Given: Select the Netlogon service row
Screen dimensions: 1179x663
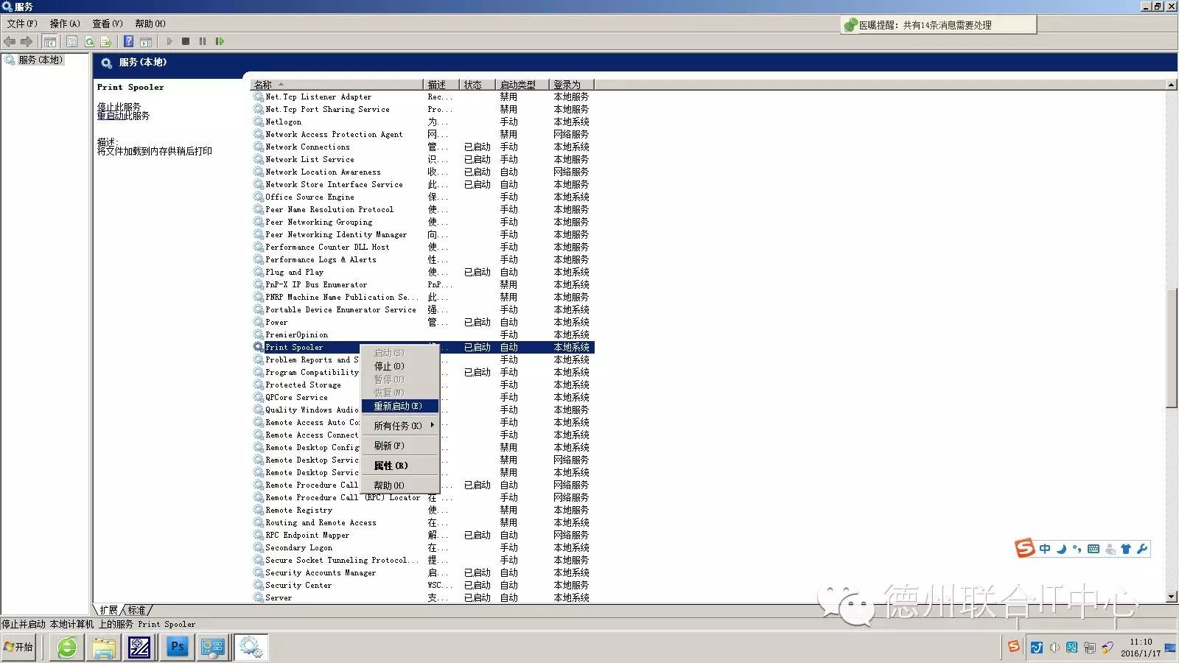Looking at the screenshot, I should [x=423, y=122].
